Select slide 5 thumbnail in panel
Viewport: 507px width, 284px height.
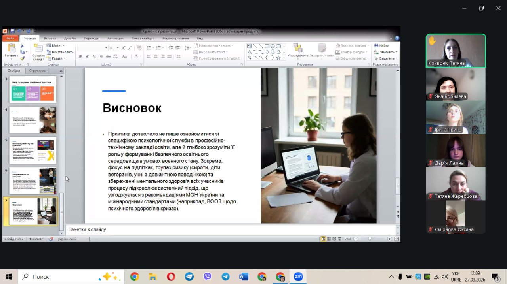(33, 150)
